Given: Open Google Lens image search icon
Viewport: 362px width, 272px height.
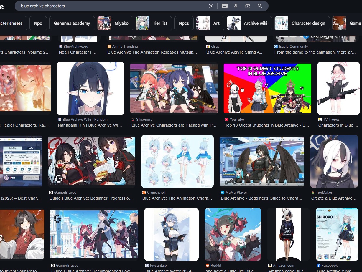Looking at the screenshot, I should [248, 6].
